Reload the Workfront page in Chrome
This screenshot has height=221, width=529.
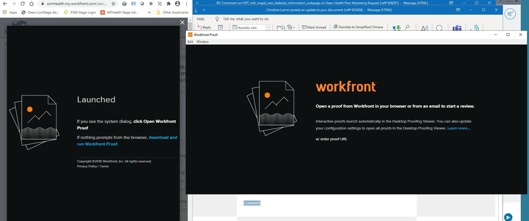23,4
